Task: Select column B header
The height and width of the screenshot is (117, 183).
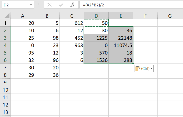Action: 47,16
